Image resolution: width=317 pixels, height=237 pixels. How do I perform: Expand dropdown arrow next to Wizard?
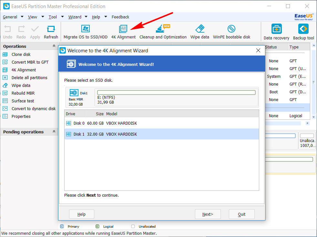click(x=86, y=16)
